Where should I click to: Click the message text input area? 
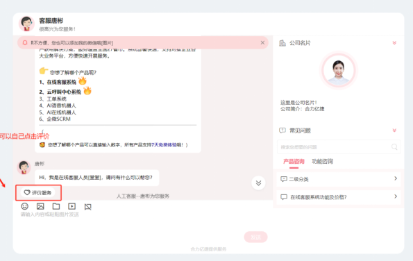142,221
